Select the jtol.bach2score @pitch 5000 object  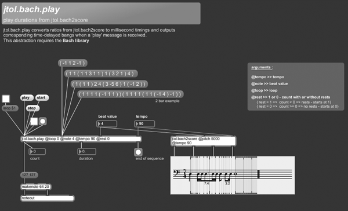click(203, 141)
